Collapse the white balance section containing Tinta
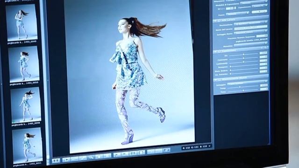Image resolution: width=299 pixels, height=168 pixels. [215, 79]
